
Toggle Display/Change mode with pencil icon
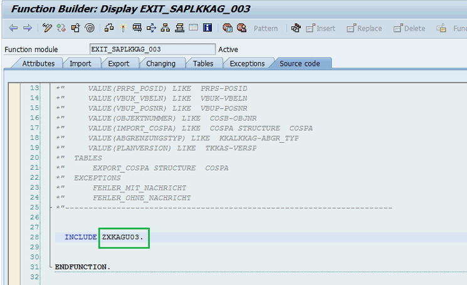coord(47,28)
